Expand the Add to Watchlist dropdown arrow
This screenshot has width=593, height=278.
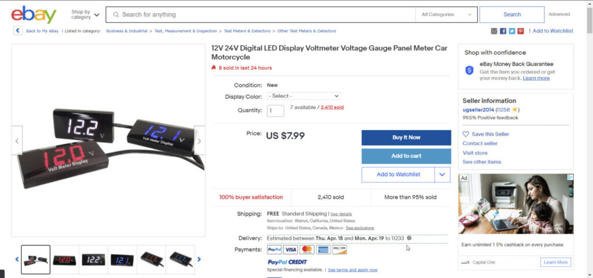(442, 175)
